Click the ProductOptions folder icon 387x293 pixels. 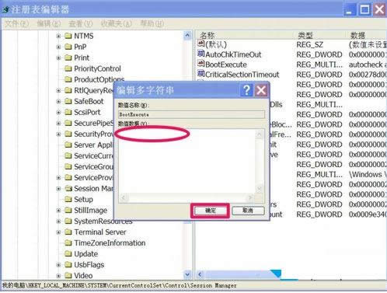(x=68, y=79)
